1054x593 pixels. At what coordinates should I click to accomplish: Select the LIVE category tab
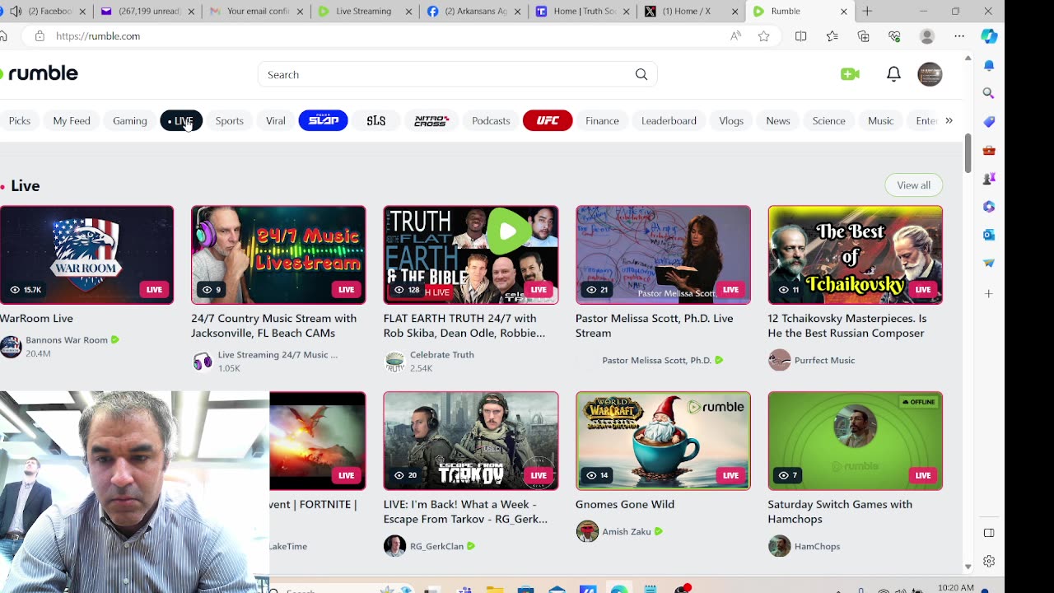click(x=181, y=120)
